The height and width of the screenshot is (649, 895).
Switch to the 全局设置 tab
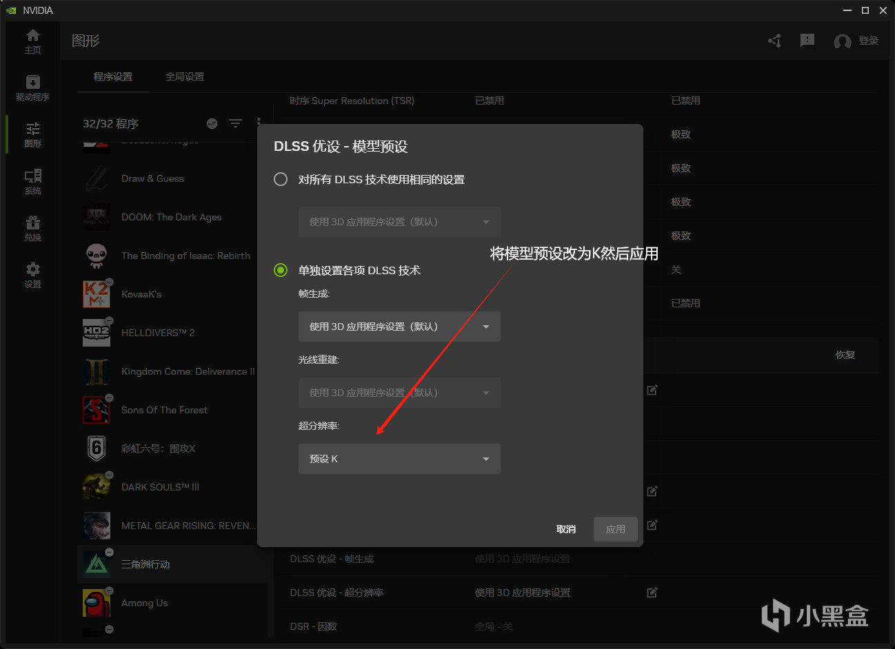(185, 76)
